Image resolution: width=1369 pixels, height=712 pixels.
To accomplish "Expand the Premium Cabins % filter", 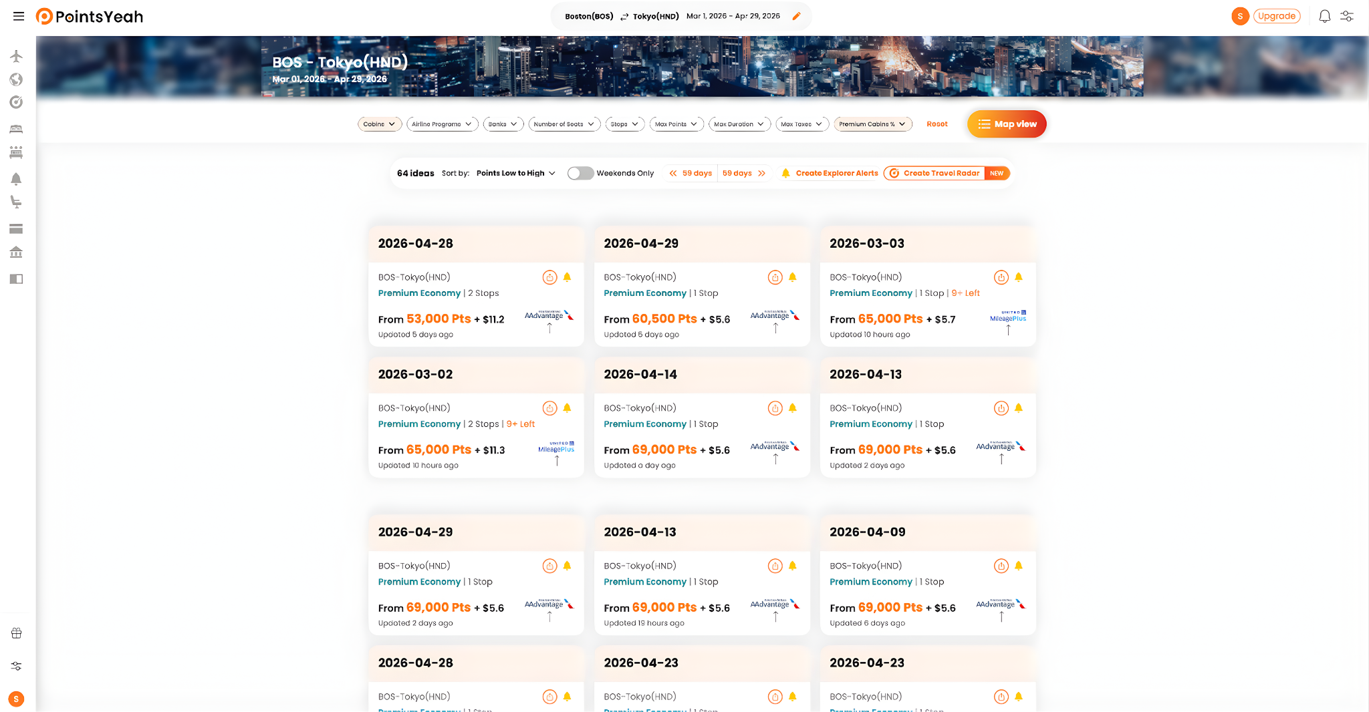I will 872,124.
